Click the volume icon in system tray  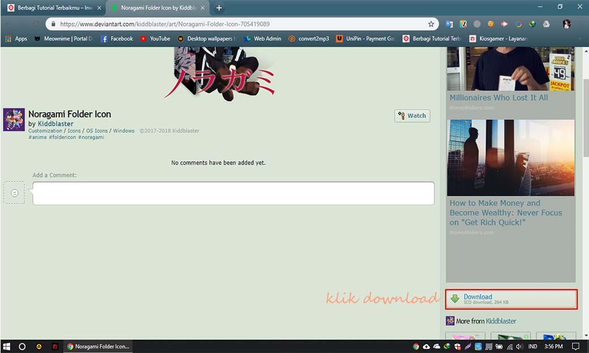pos(519,347)
